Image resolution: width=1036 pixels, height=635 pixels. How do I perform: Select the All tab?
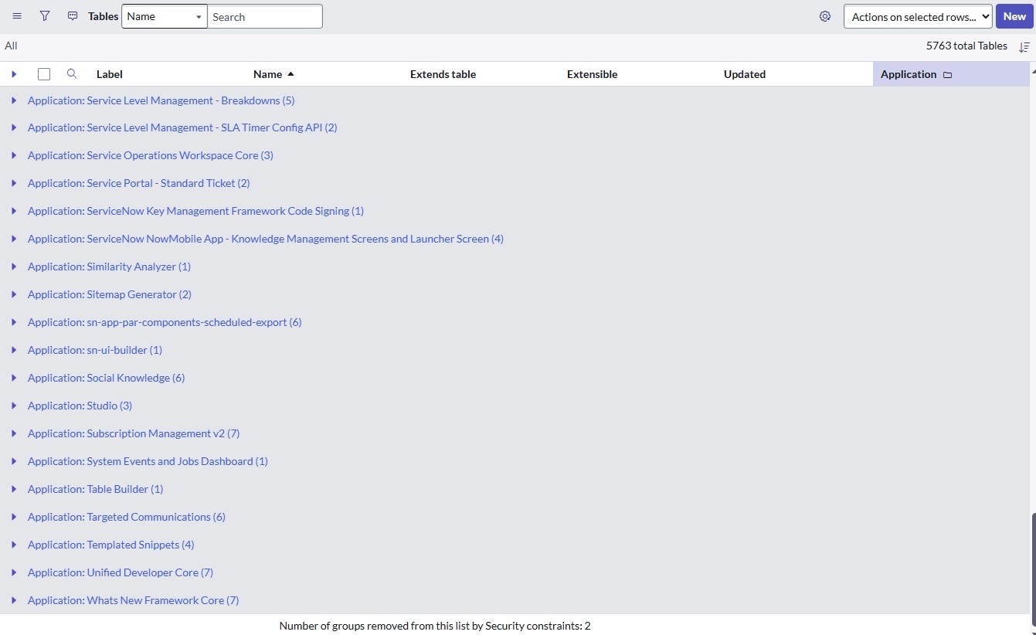click(x=10, y=46)
